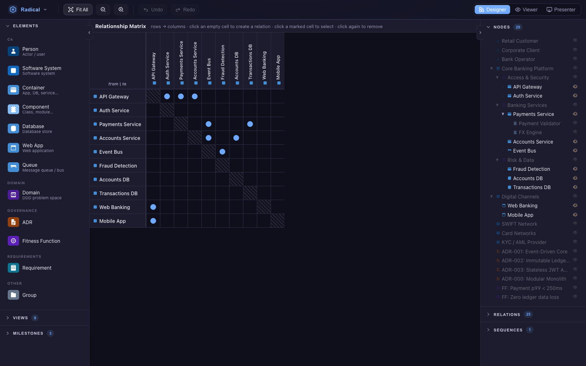The width and height of the screenshot is (586, 366).
Task: Select the Software System element icon
Action: (13, 71)
